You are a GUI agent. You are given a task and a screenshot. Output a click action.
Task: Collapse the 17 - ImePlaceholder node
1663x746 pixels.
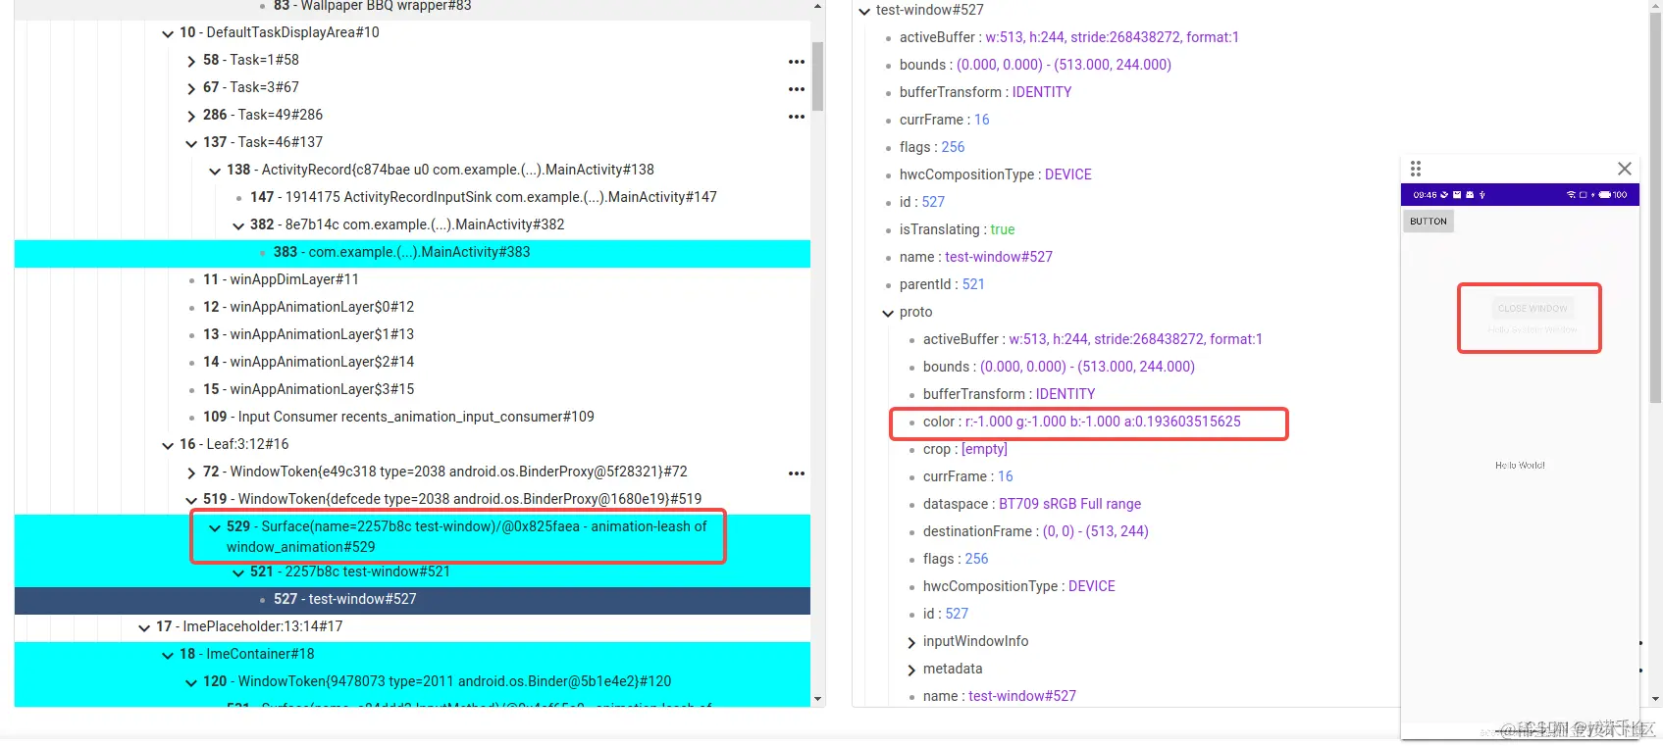(x=144, y=627)
